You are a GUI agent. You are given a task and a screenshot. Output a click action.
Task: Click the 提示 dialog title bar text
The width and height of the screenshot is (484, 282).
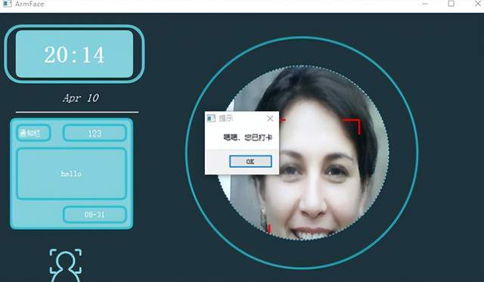pos(226,118)
